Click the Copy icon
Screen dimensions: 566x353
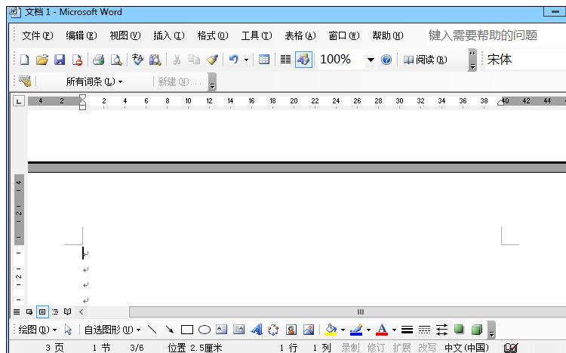(194, 60)
